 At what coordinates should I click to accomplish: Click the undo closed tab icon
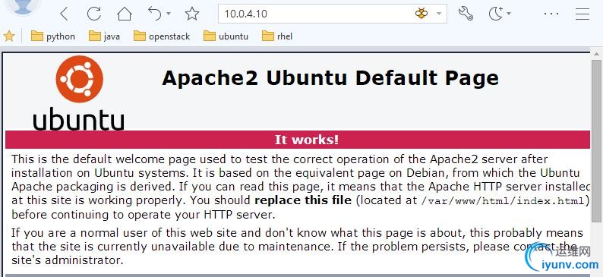click(x=155, y=14)
